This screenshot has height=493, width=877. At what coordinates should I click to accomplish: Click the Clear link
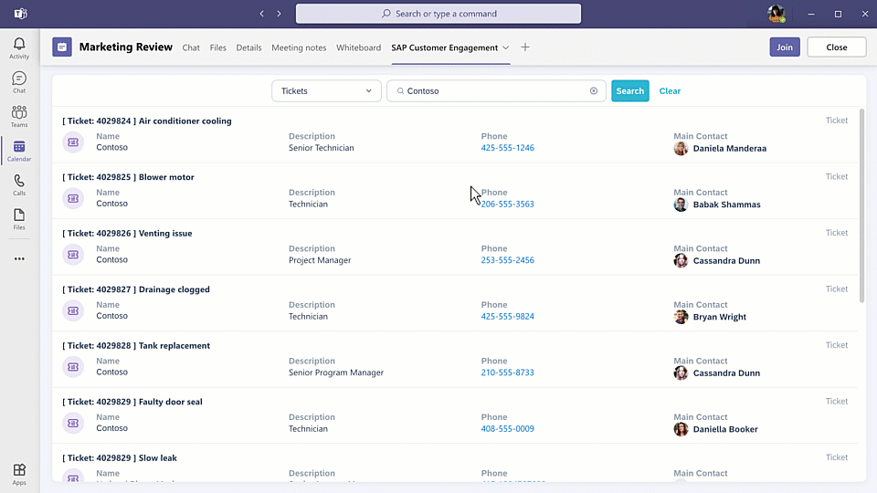[x=670, y=91]
